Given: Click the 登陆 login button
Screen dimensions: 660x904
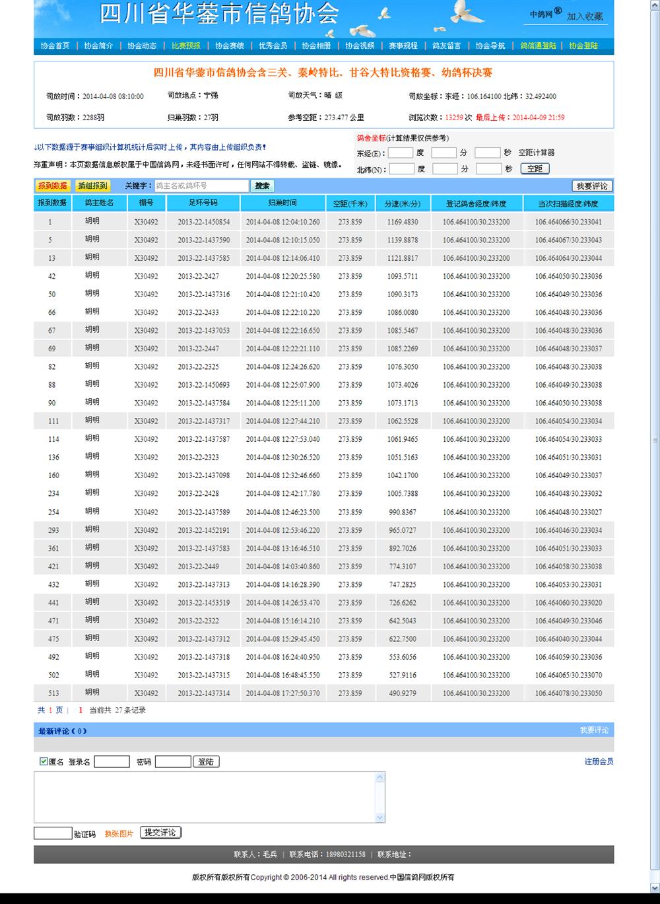Looking at the screenshot, I should [206, 762].
